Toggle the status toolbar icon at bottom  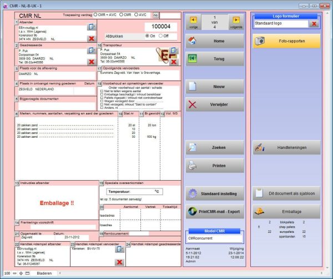tap(27, 273)
